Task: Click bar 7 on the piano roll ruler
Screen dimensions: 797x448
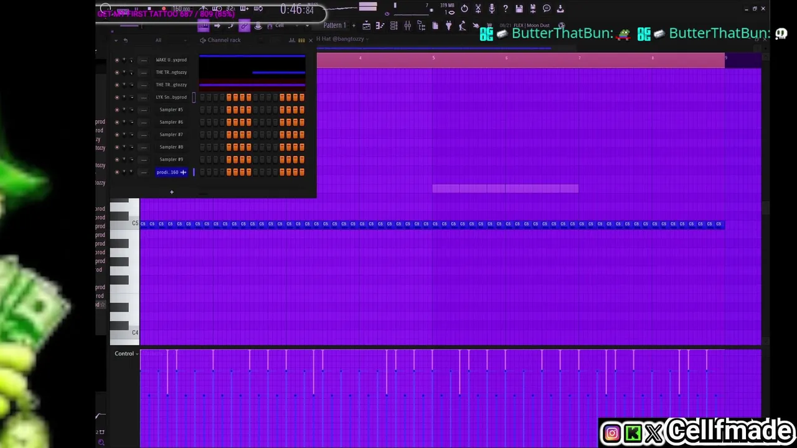Action: pos(580,58)
